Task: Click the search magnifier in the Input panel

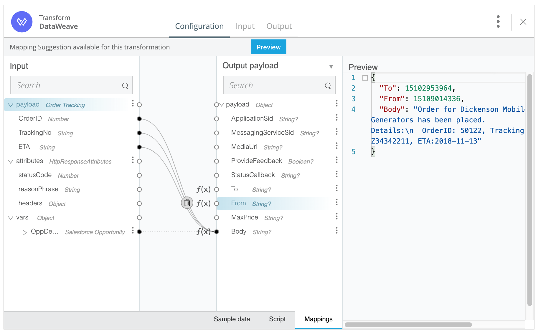Action: coord(125,85)
